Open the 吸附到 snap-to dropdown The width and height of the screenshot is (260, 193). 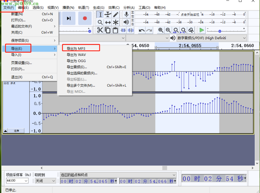[45, 181]
